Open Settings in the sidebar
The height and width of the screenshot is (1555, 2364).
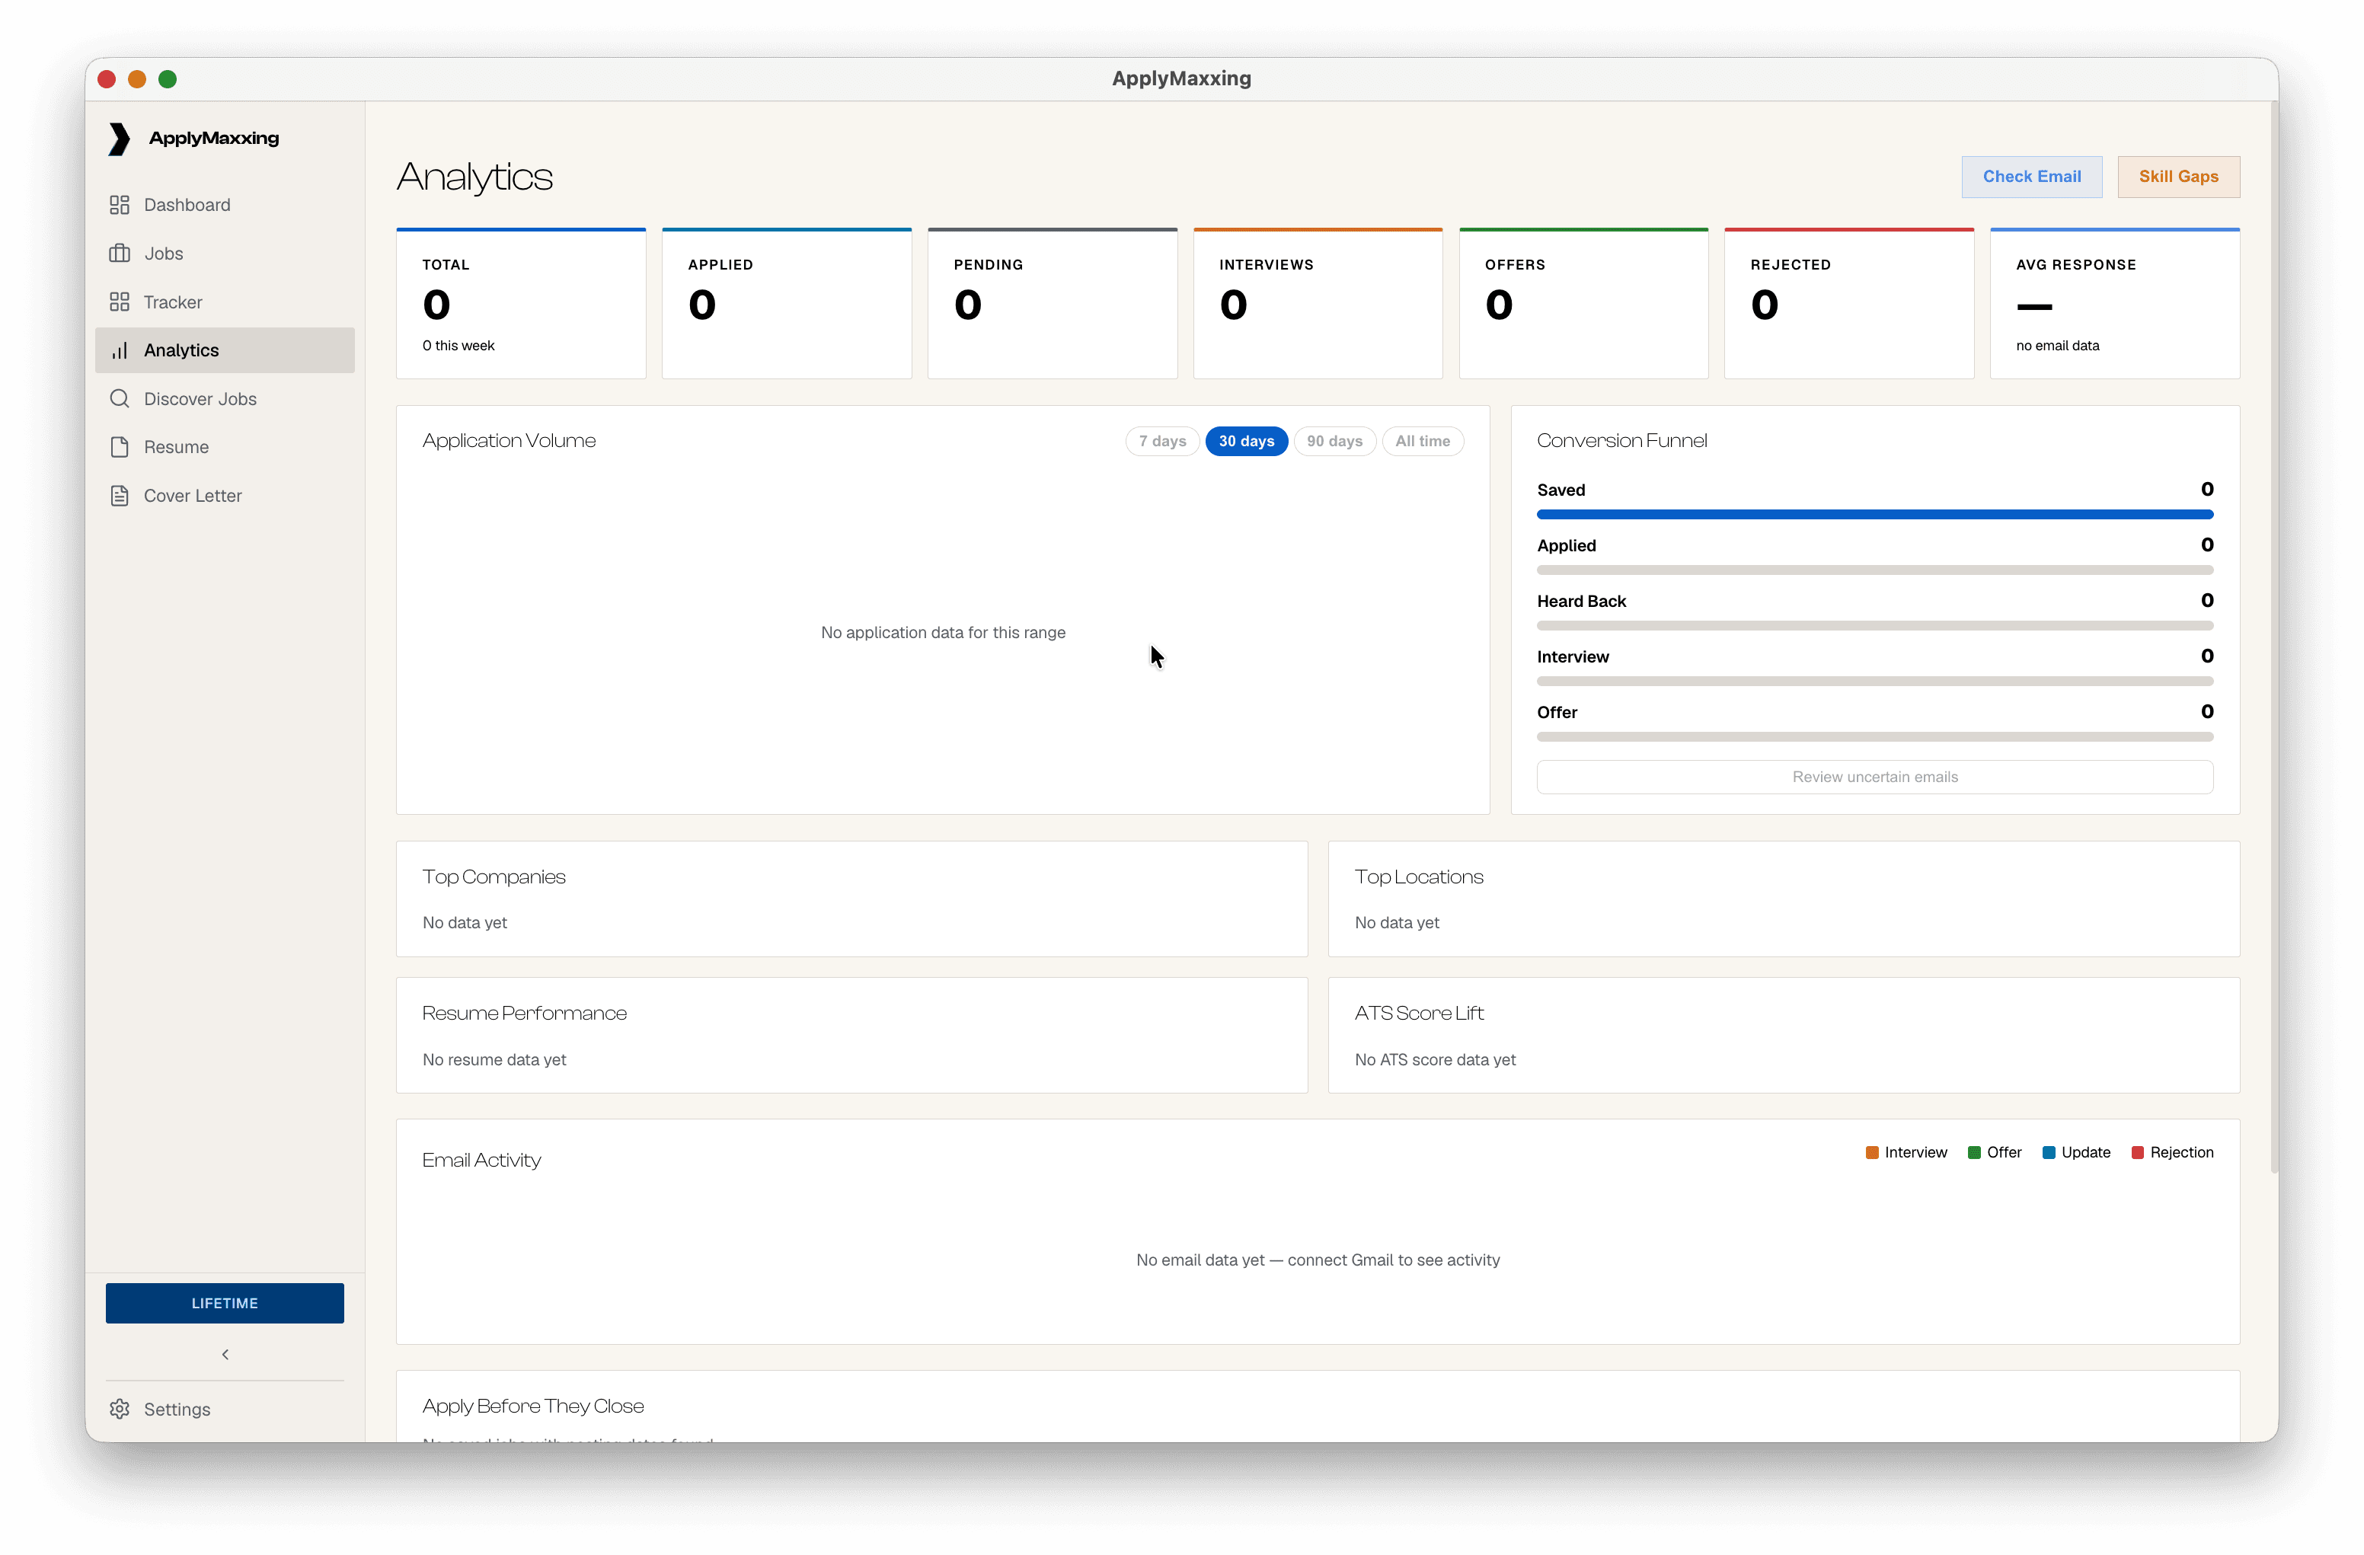225,1409
